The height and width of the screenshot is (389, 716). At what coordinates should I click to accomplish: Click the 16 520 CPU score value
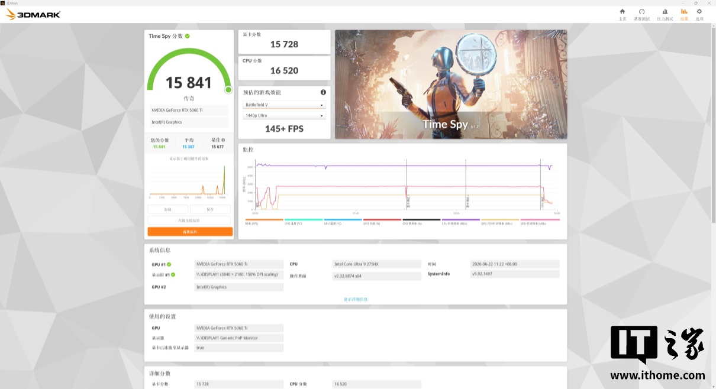[284, 70]
